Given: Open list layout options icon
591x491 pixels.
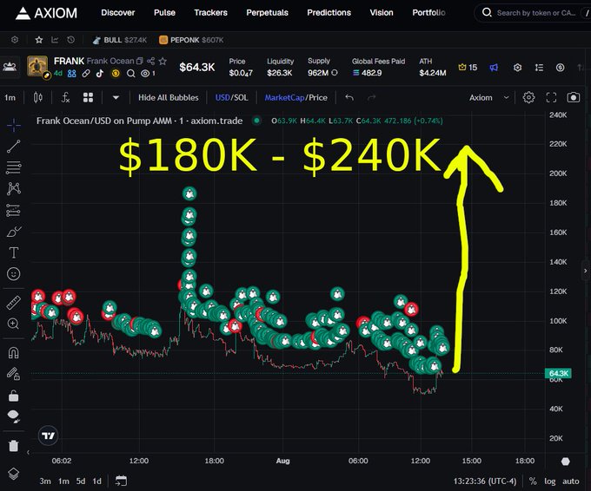Looking at the screenshot, I should [x=539, y=68].
